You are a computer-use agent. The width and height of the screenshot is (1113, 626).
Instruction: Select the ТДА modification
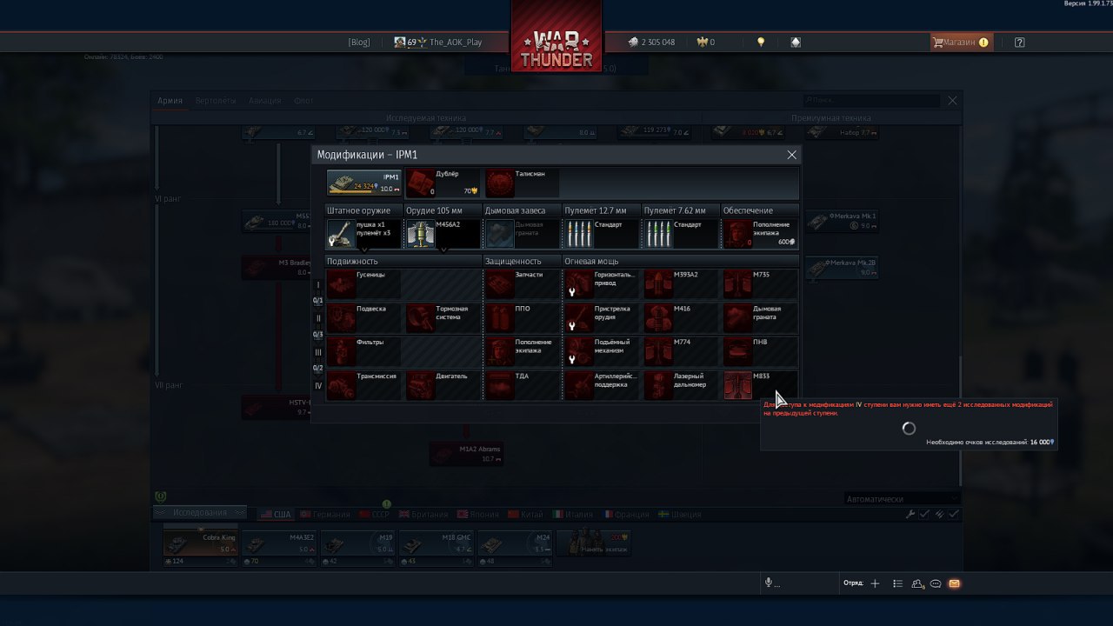click(523, 386)
